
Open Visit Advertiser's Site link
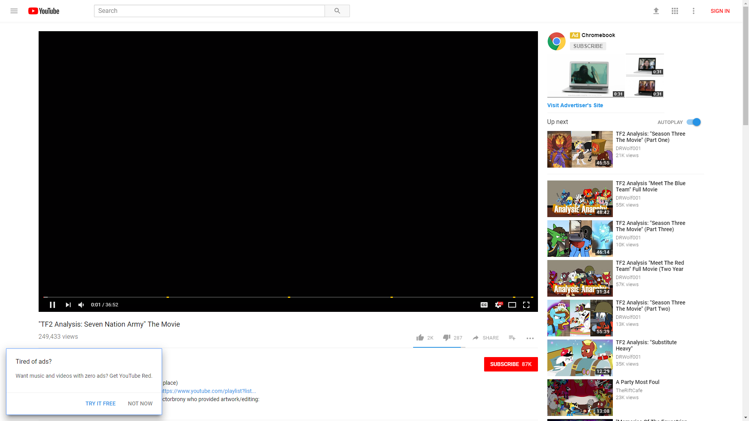[x=575, y=105]
